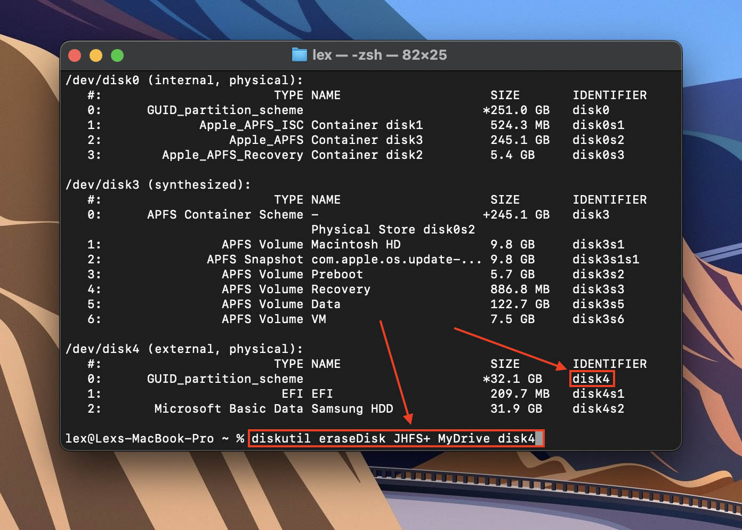The image size is (742, 530).
Task: Click the Macintosh HD volume name
Action: point(355,244)
